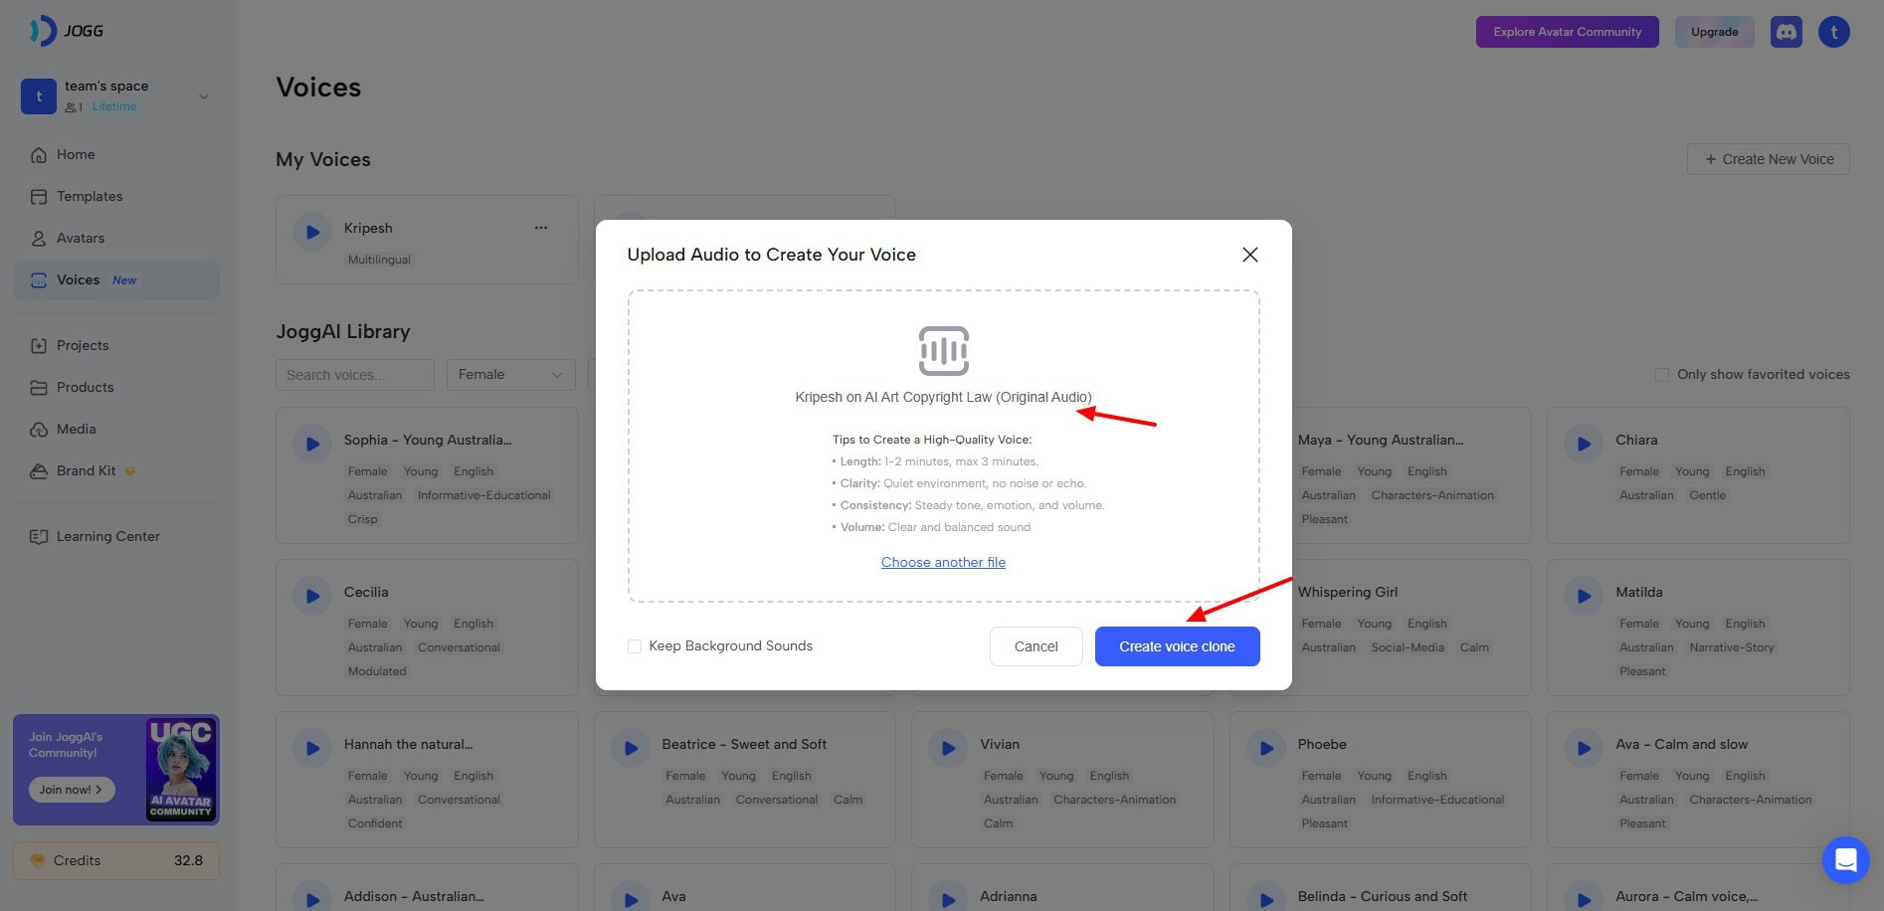This screenshot has height=911, width=1884.
Task: Click Create voice clone button
Action: (x=1177, y=646)
